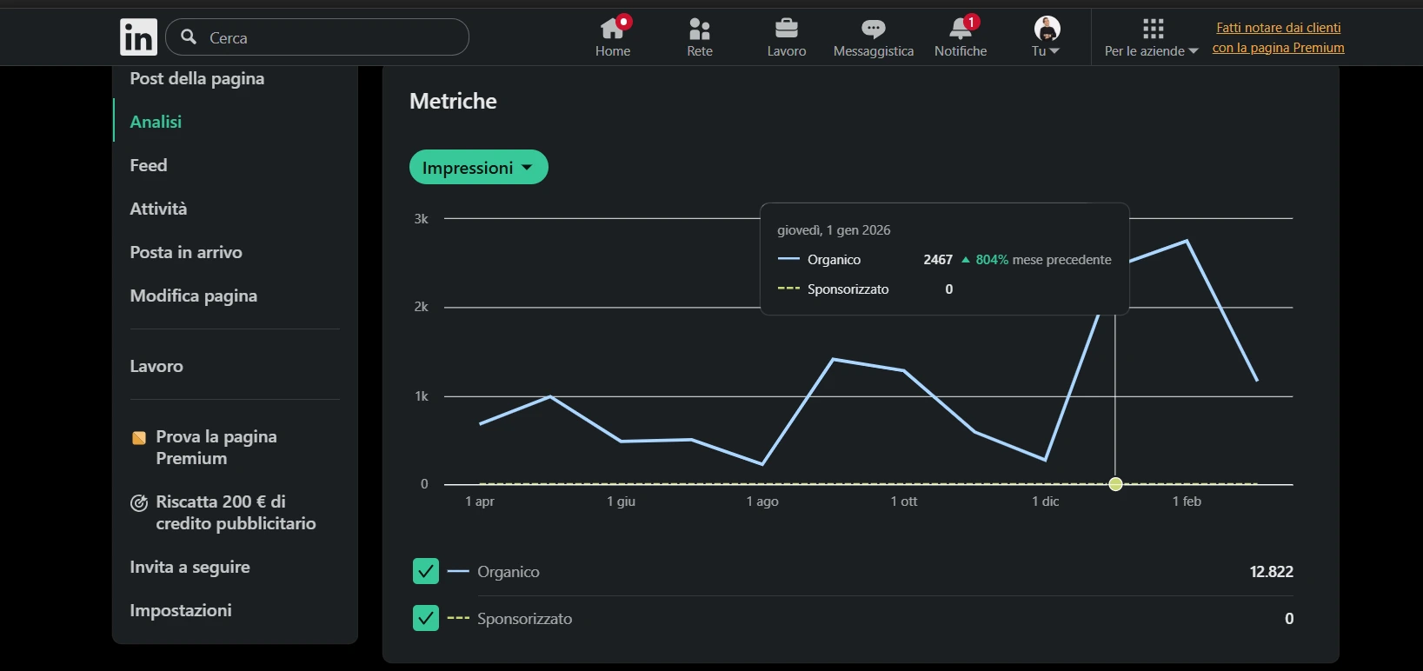Image resolution: width=1423 pixels, height=671 pixels.
Task: Open the Messaggistica chat icon
Action: (x=873, y=29)
